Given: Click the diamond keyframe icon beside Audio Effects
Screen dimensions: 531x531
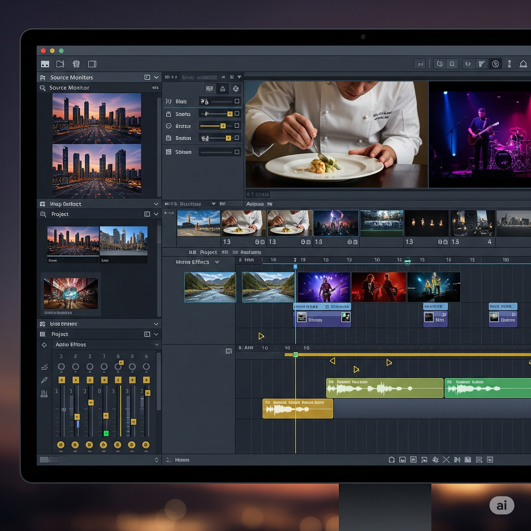Looking at the screenshot, I should coord(44,345).
